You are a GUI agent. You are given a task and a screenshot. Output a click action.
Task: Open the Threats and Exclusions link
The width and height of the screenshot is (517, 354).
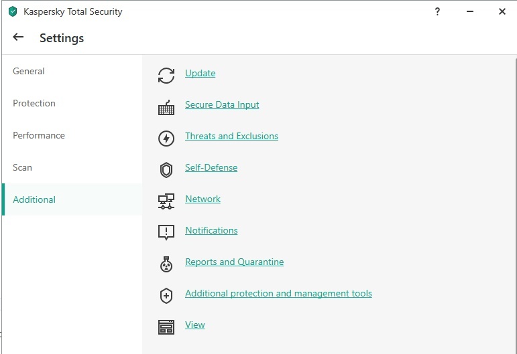coord(231,136)
